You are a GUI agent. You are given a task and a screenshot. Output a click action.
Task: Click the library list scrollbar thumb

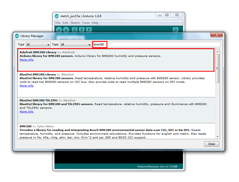tap(218, 68)
